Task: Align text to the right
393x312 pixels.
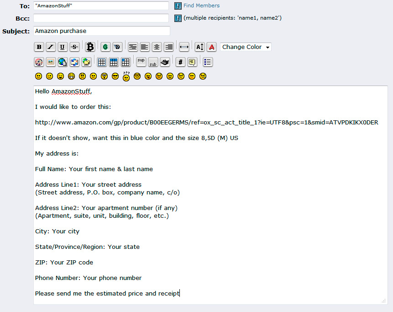Action: coord(169,47)
